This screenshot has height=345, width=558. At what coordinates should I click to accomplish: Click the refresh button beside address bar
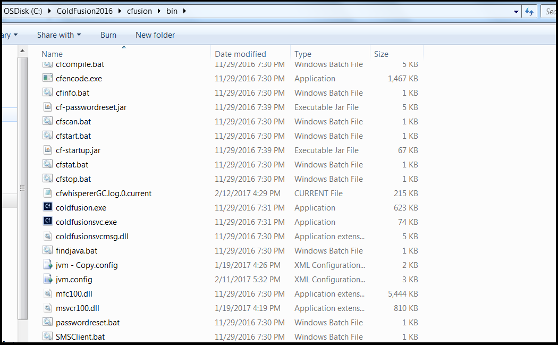pyautogui.click(x=529, y=12)
